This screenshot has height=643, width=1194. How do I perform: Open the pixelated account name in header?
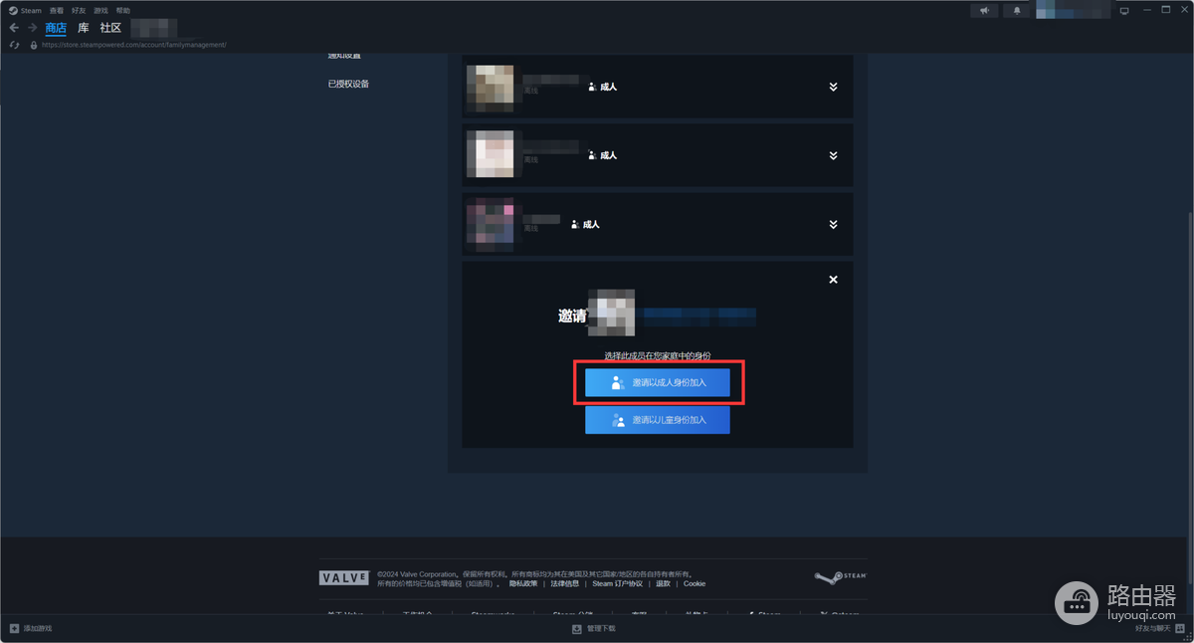click(x=1074, y=10)
